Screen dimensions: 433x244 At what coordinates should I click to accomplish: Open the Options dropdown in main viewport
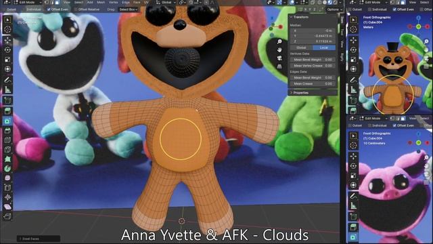(334, 9)
